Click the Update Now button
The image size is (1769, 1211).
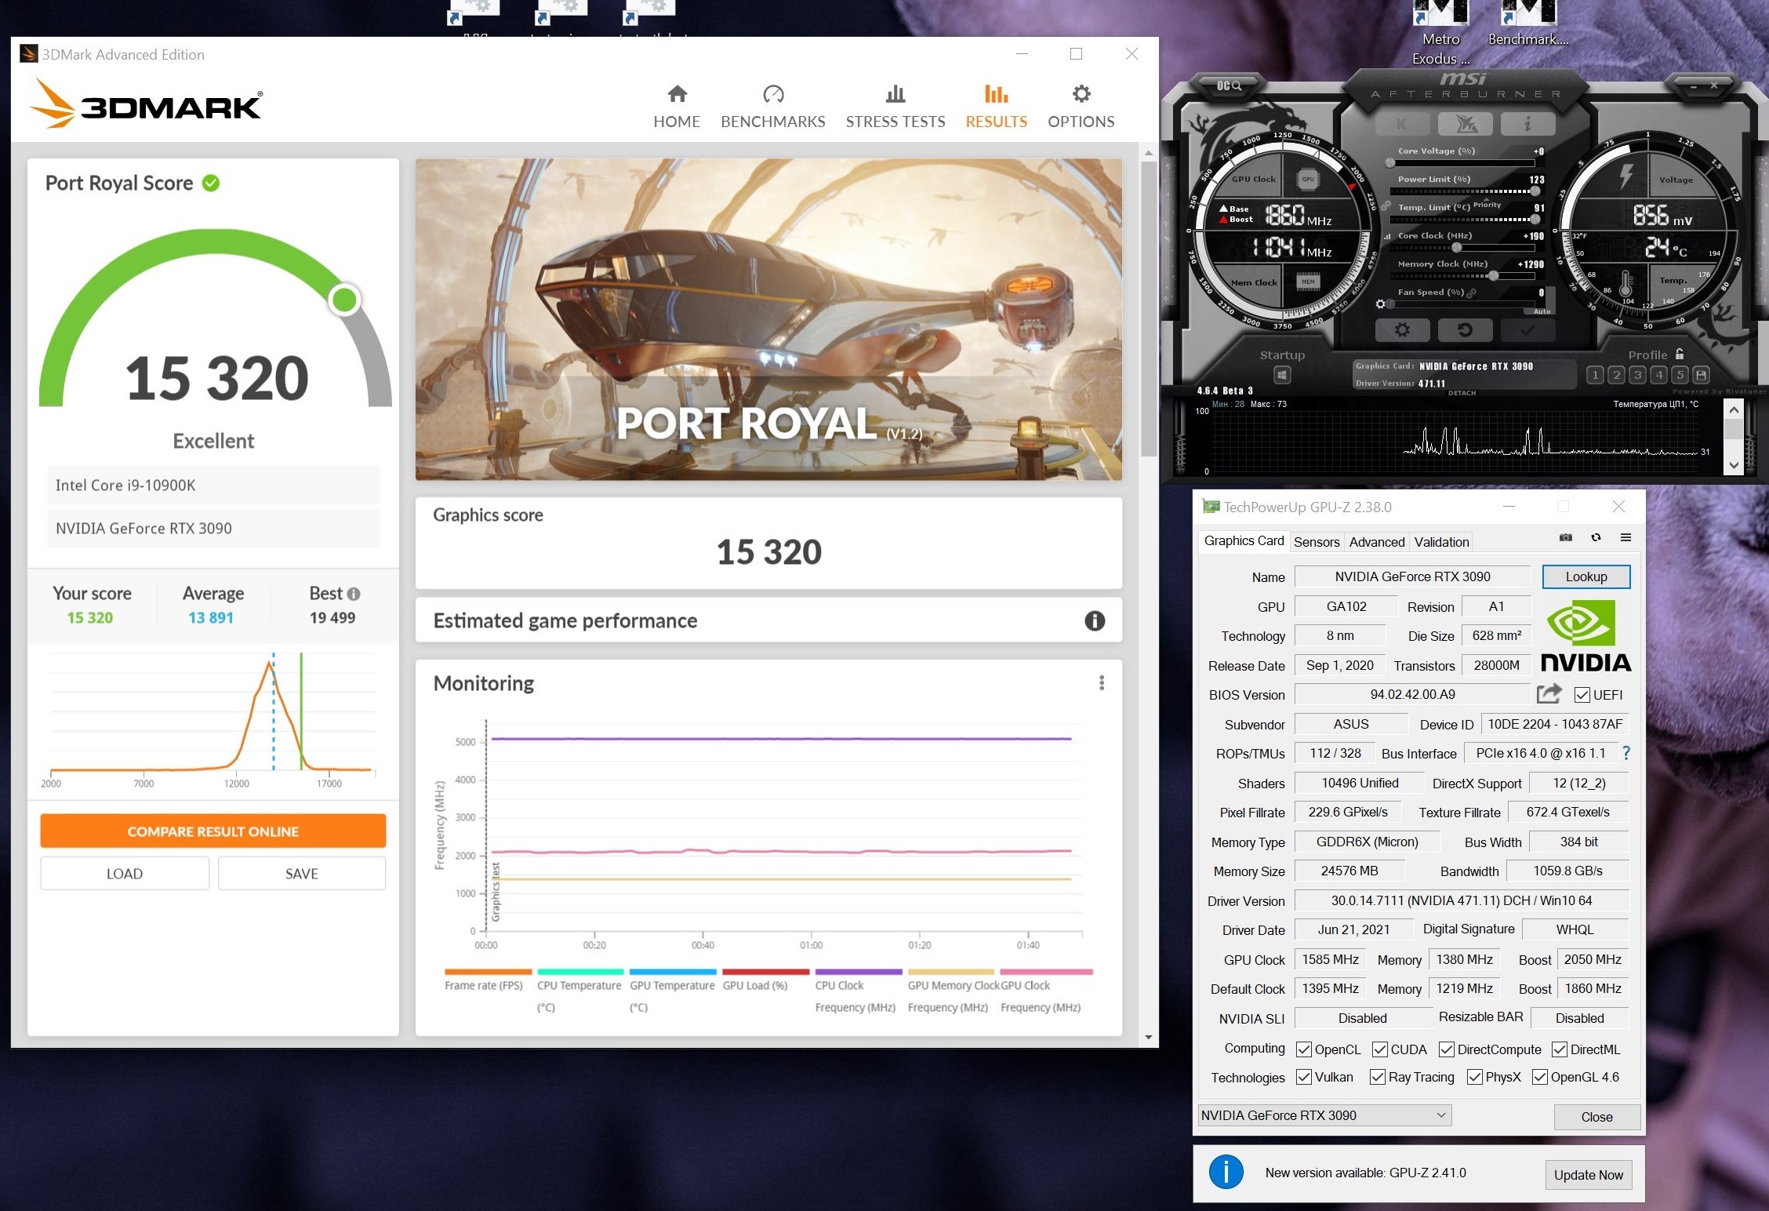[x=1588, y=1175]
